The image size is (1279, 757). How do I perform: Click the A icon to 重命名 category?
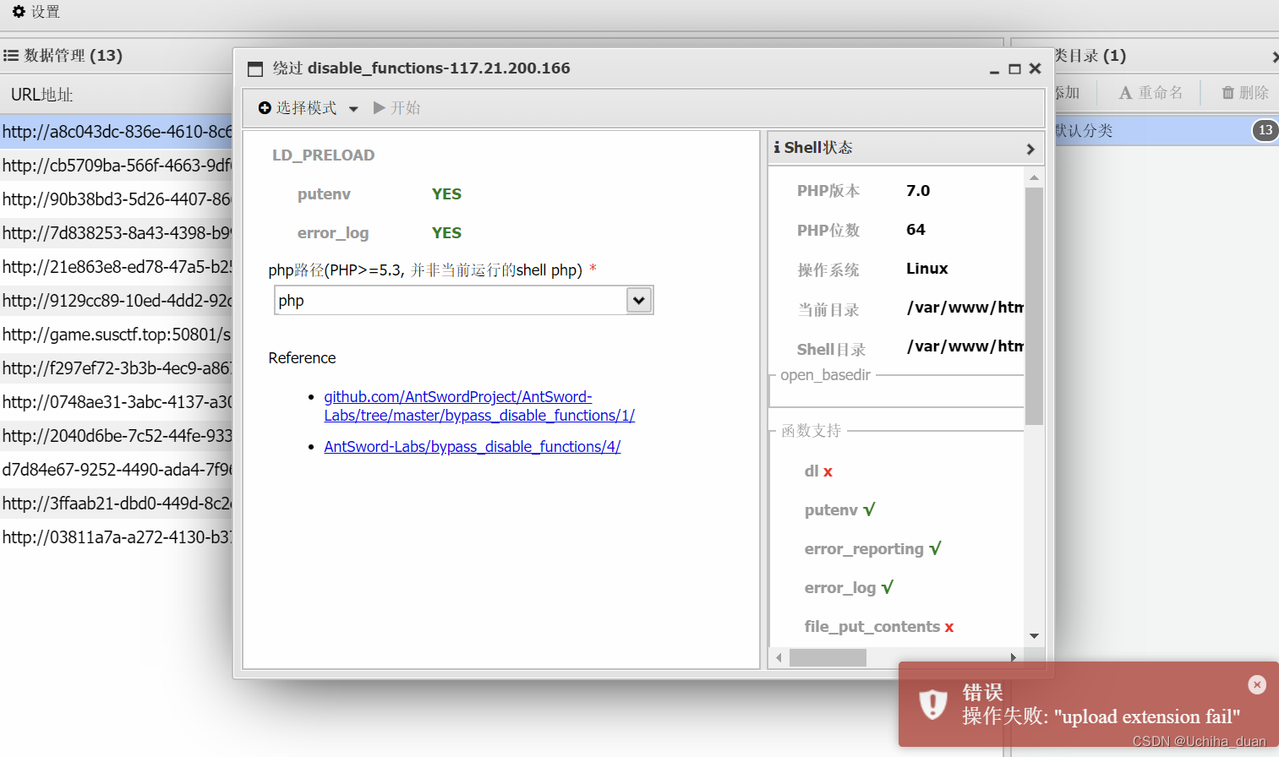[x=1126, y=92]
